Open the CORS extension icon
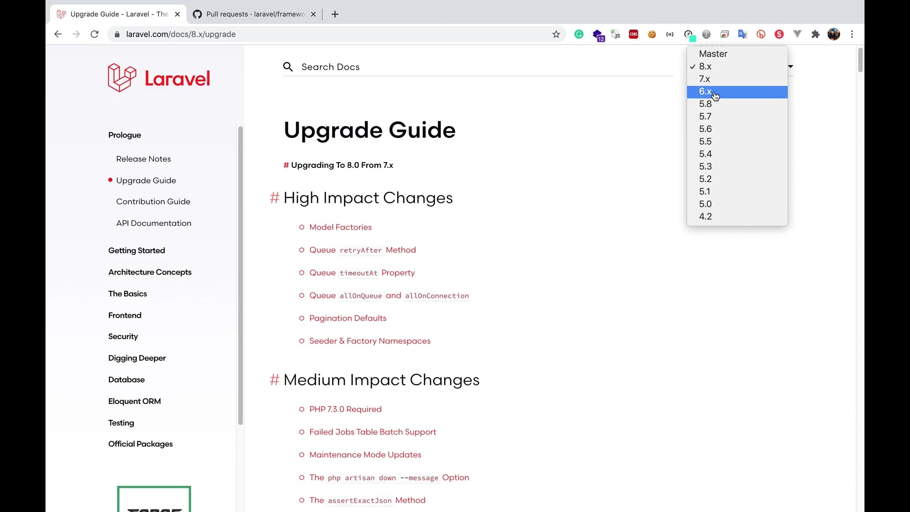Screen dimensions: 910x512 tap(634, 34)
